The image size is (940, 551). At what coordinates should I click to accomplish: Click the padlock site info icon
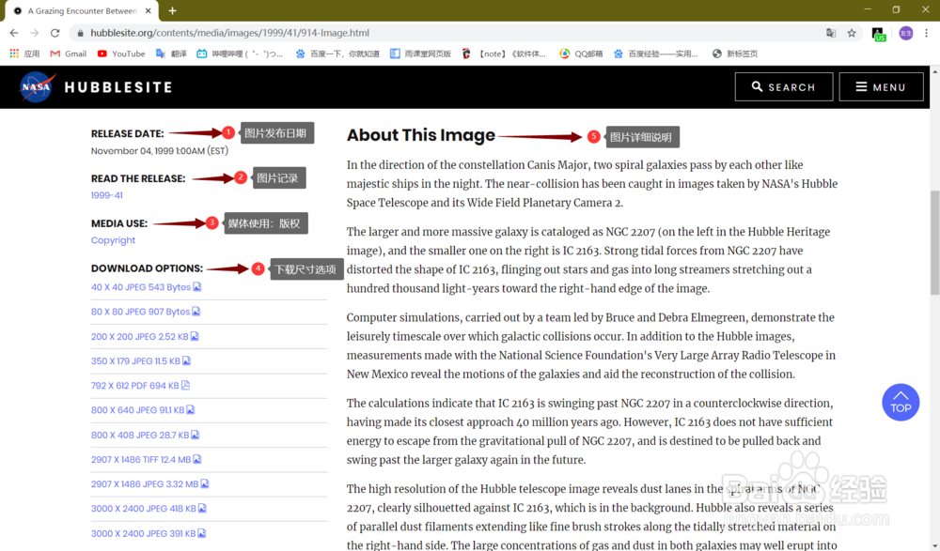80,33
